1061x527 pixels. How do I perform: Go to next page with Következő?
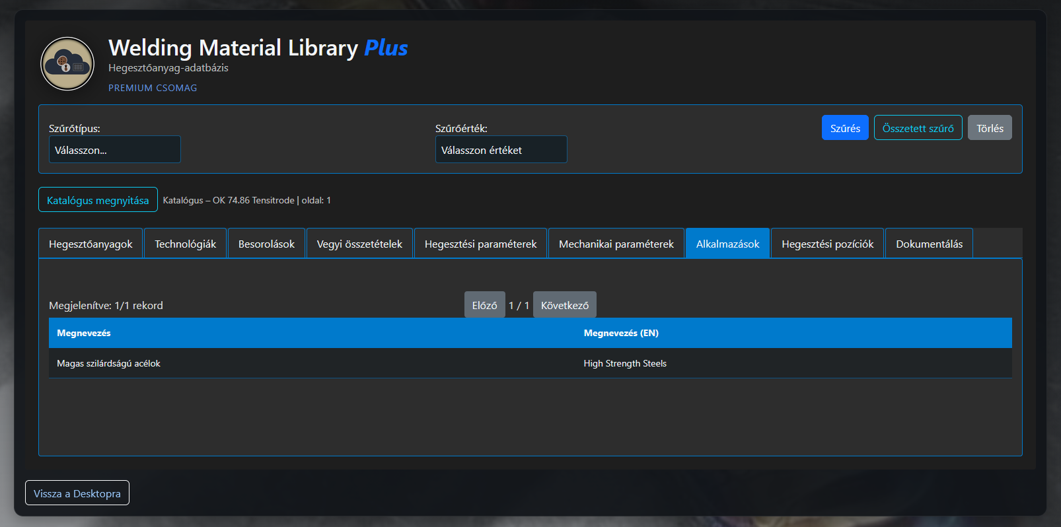[565, 304]
